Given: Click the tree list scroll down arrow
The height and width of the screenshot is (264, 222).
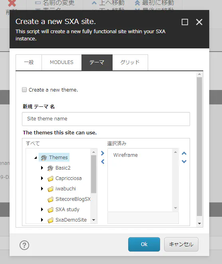Looking at the screenshot, I should point(93,220).
